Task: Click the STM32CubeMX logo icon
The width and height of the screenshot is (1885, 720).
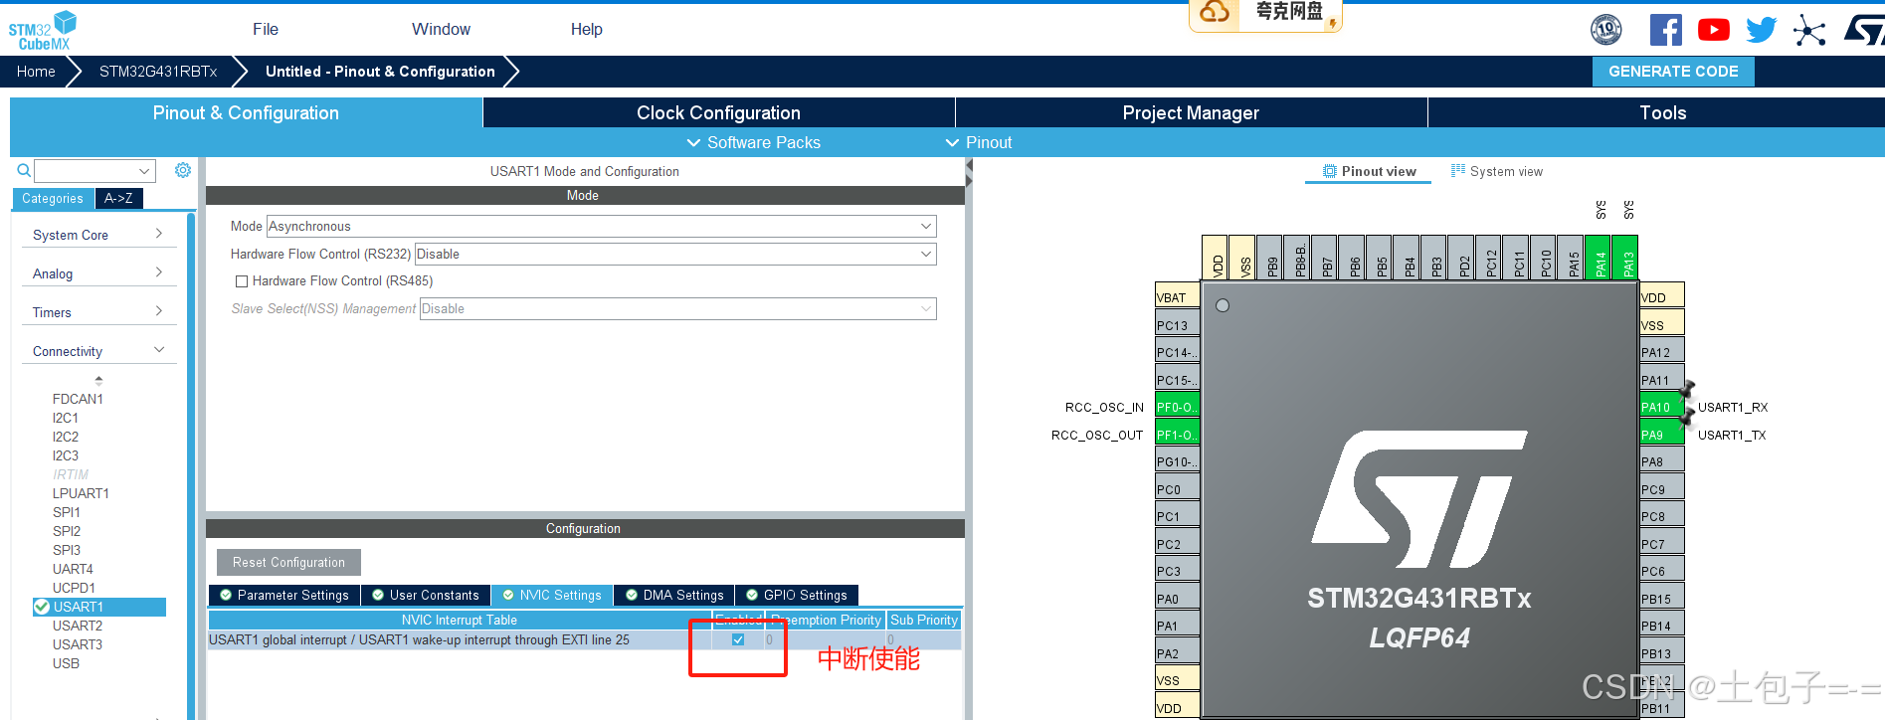Action: [42, 31]
